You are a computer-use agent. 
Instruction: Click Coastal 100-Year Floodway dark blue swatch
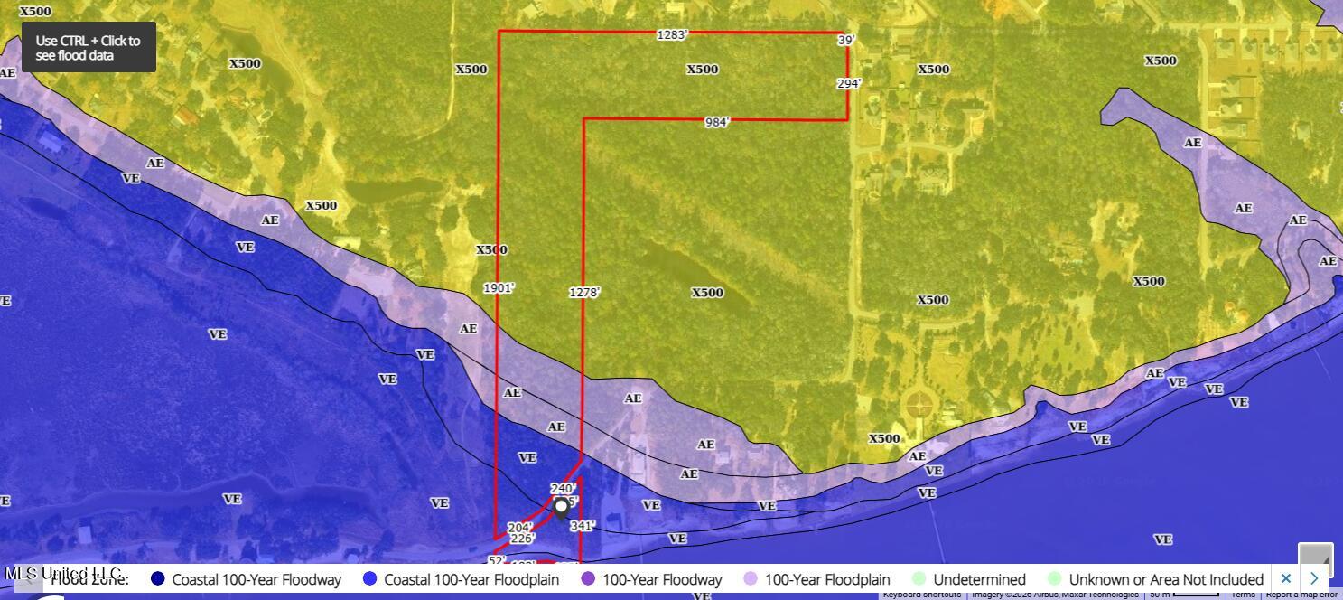tap(158, 579)
